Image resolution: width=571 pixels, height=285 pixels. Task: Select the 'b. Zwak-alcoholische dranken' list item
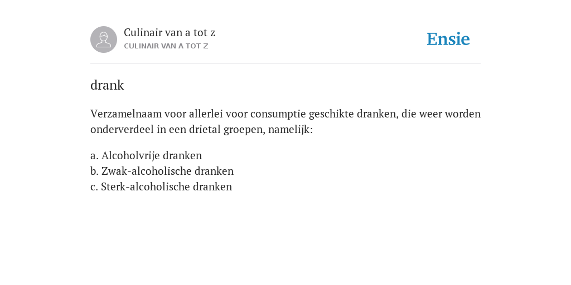click(x=162, y=171)
